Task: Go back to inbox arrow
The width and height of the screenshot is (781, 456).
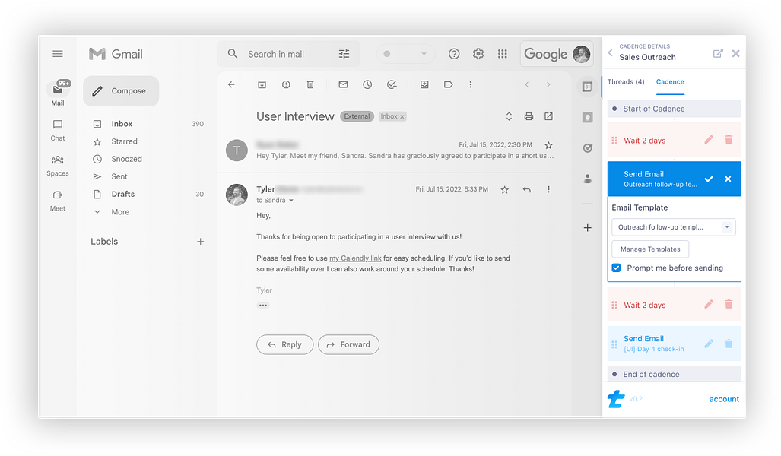Action: click(x=231, y=84)
